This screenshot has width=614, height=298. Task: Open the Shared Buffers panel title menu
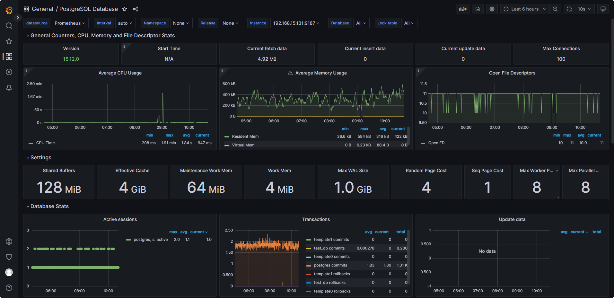click(59, 171)
